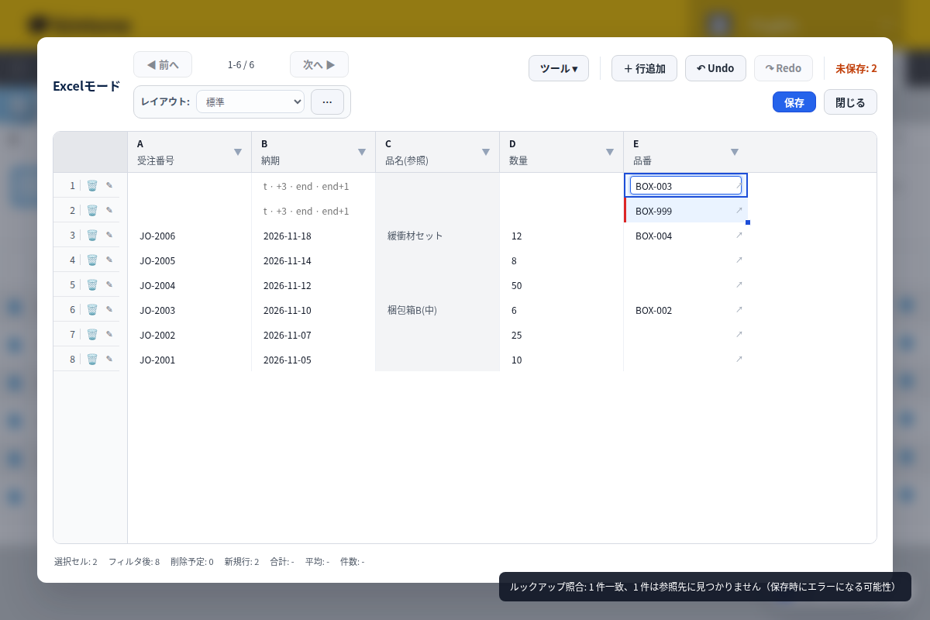Go to next page 次へ

319,64
